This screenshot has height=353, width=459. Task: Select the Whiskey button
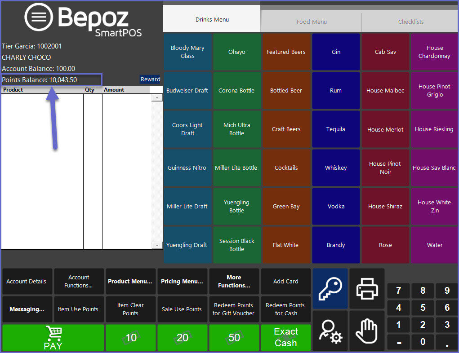click(x=336, y=168)
